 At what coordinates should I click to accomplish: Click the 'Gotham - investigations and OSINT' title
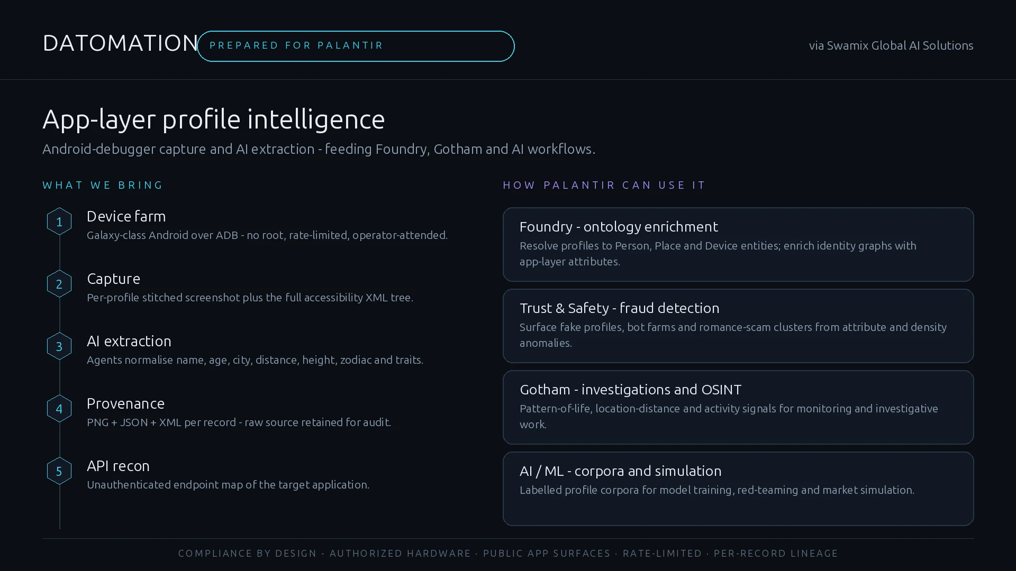[630, 390]
